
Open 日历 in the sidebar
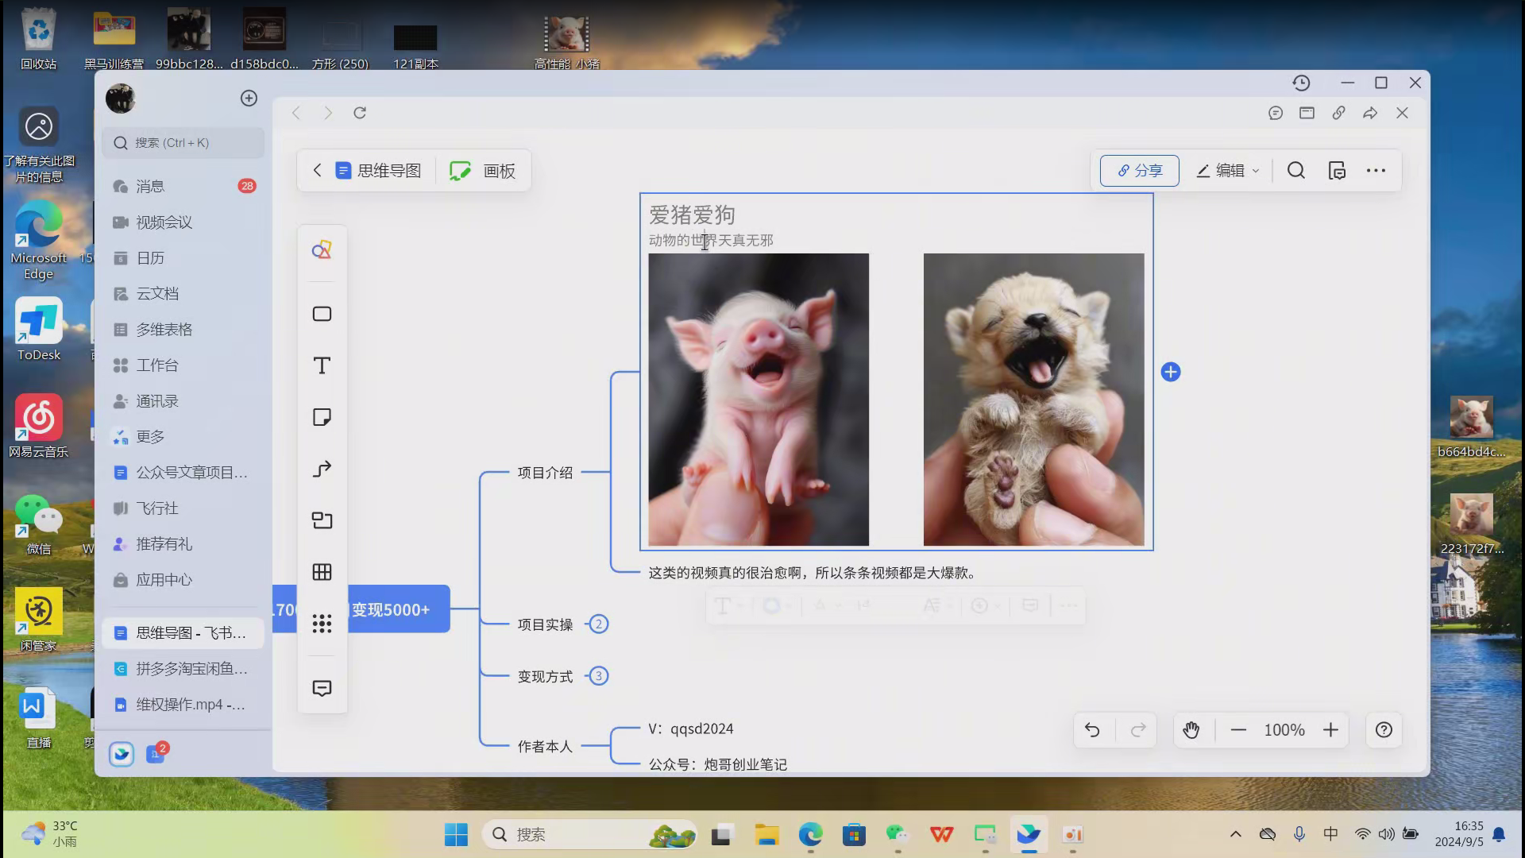[183, 258]
